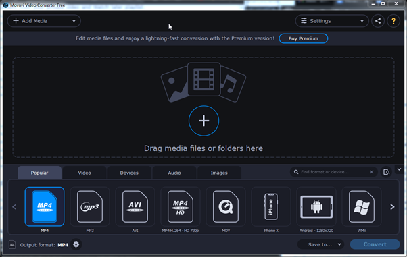
Task: Click the device detection icon
Action: pyautogui.click(x=386, y=172)
